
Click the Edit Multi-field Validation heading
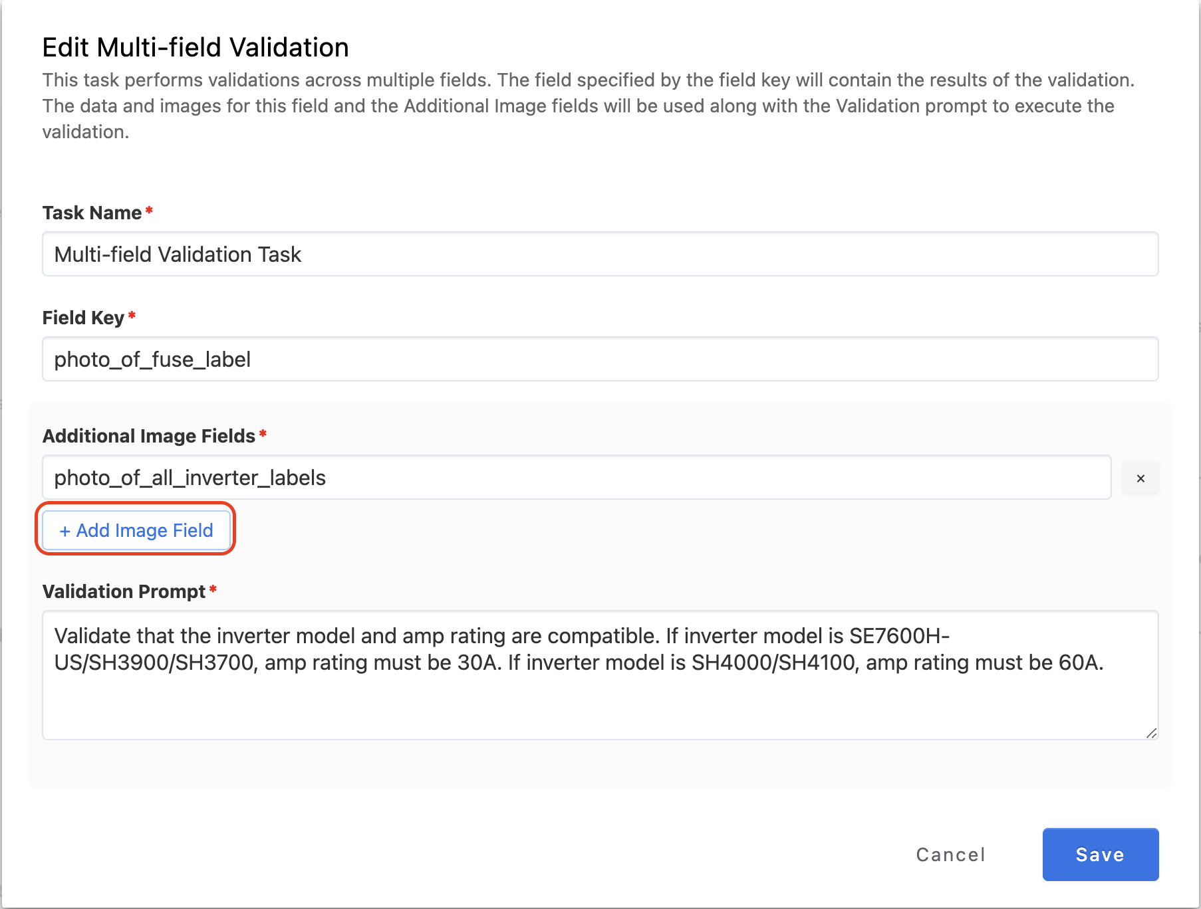(x=196, y=48)
